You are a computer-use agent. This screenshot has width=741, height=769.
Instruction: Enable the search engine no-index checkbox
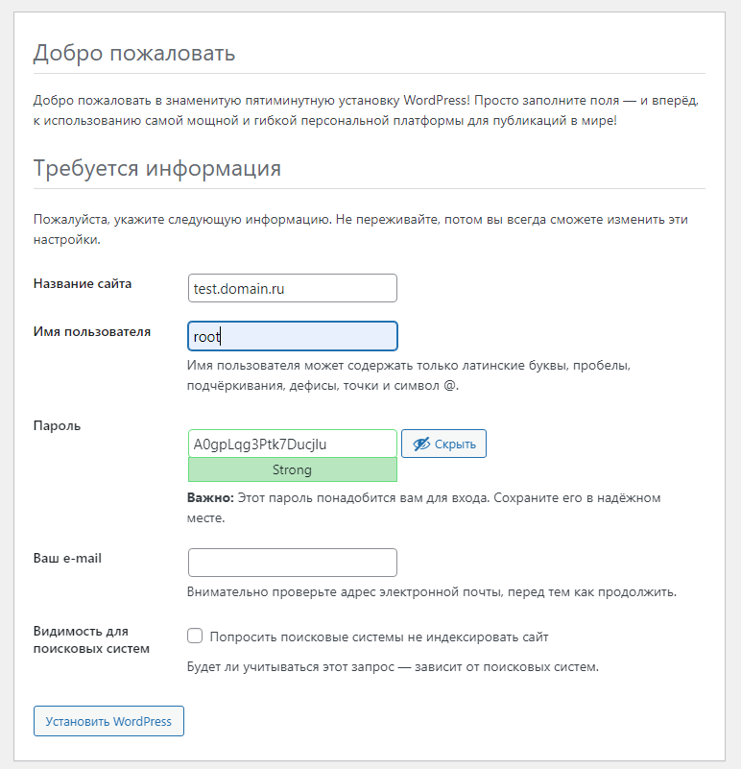coord(195,637)
